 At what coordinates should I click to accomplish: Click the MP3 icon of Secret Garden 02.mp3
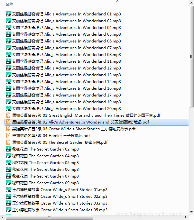click(x=8, y=149)
